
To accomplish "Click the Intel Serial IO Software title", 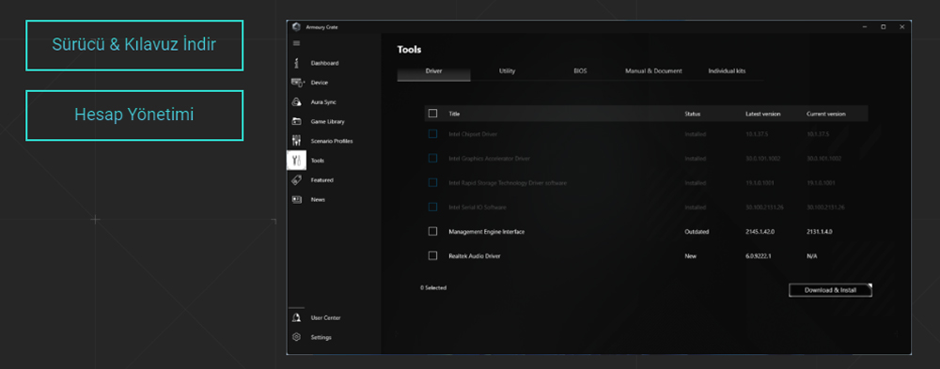I will (x=478, y=208).
